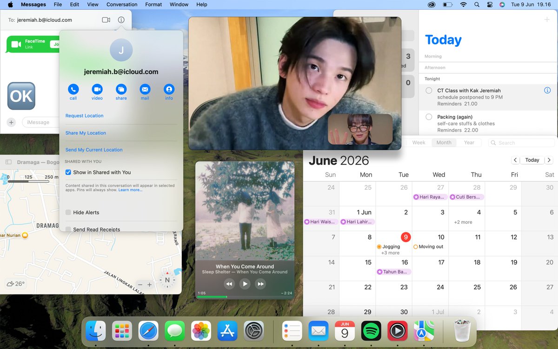The height and width of the screenshot is (349, 558).
Task: Open Spotlight search in menu bar
Action: coord(477,5)
